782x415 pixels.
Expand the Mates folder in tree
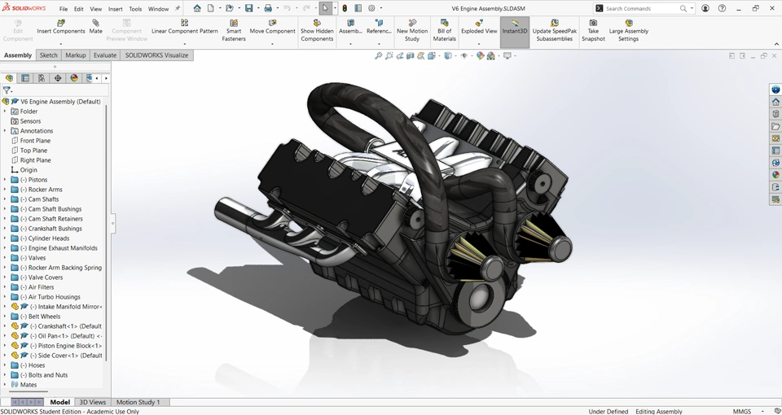[5, 385]
